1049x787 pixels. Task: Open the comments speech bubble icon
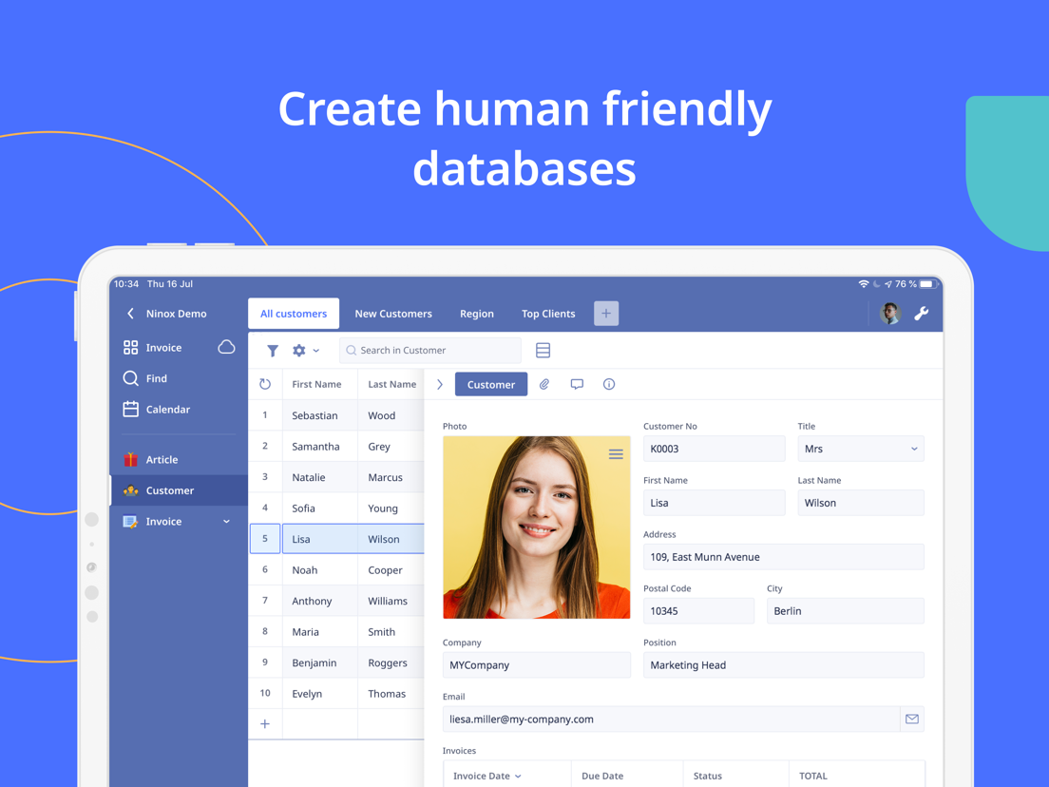pos(577,384)
